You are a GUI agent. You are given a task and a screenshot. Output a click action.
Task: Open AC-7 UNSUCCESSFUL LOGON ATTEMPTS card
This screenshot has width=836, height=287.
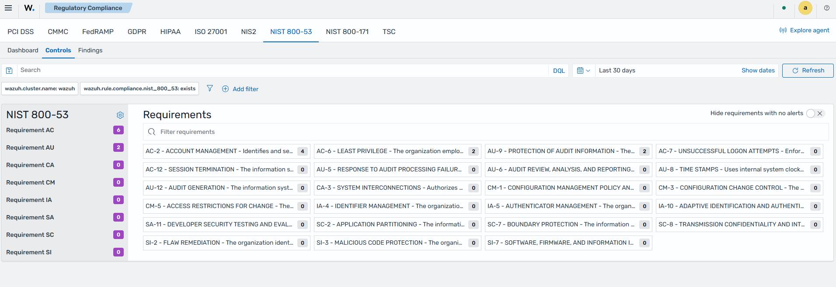coord(739,151)
